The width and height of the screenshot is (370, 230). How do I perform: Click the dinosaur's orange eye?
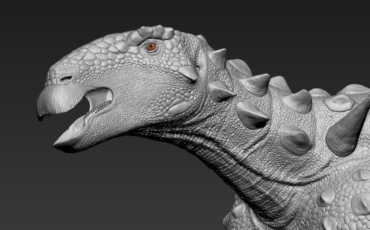tap(151, 47)
